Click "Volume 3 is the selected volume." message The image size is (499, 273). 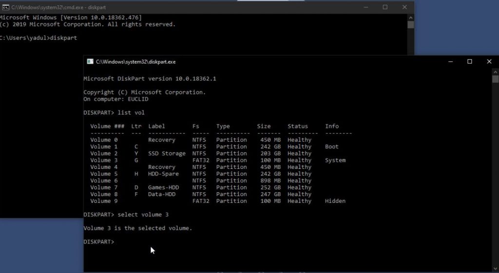(x=138, y=228)
